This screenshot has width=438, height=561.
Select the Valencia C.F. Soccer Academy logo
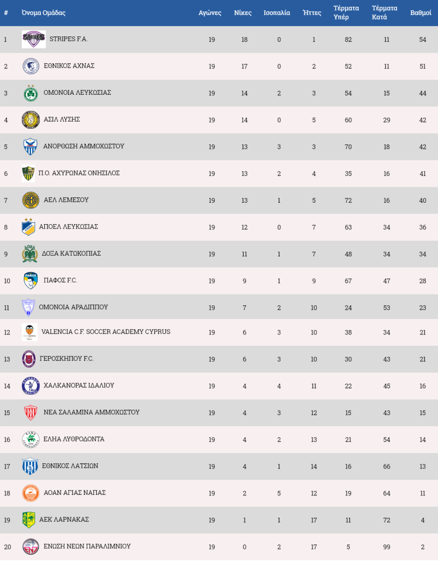point(30,333)
